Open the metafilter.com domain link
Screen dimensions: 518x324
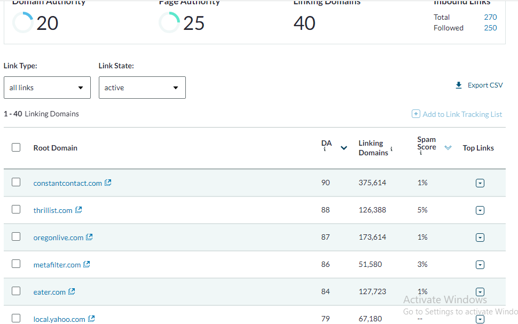tap(57, 265)
